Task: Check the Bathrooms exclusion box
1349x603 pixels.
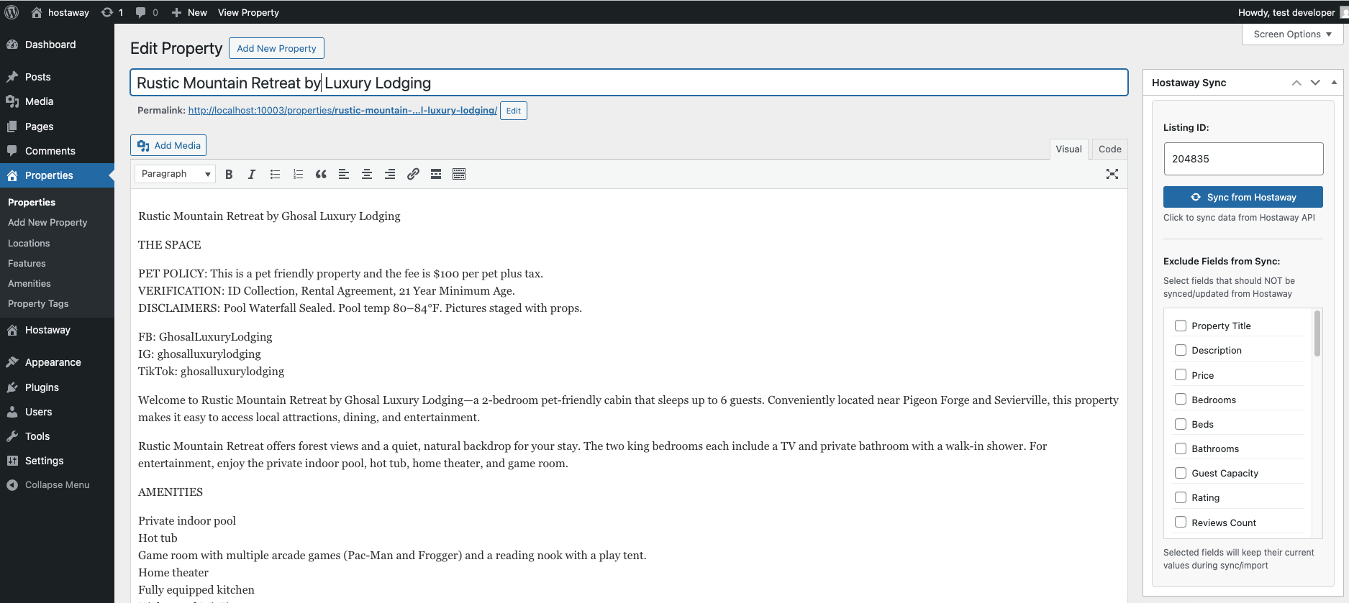Action: tap(1181, 448)
